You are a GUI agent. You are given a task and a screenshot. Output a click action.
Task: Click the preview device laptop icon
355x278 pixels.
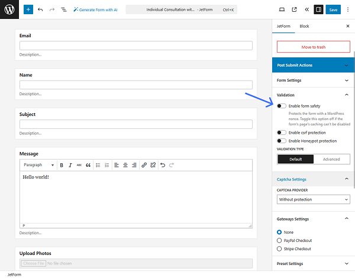[282, 9]
